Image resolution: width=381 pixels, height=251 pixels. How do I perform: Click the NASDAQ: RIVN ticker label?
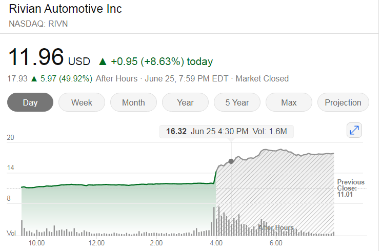pos(38,24)
